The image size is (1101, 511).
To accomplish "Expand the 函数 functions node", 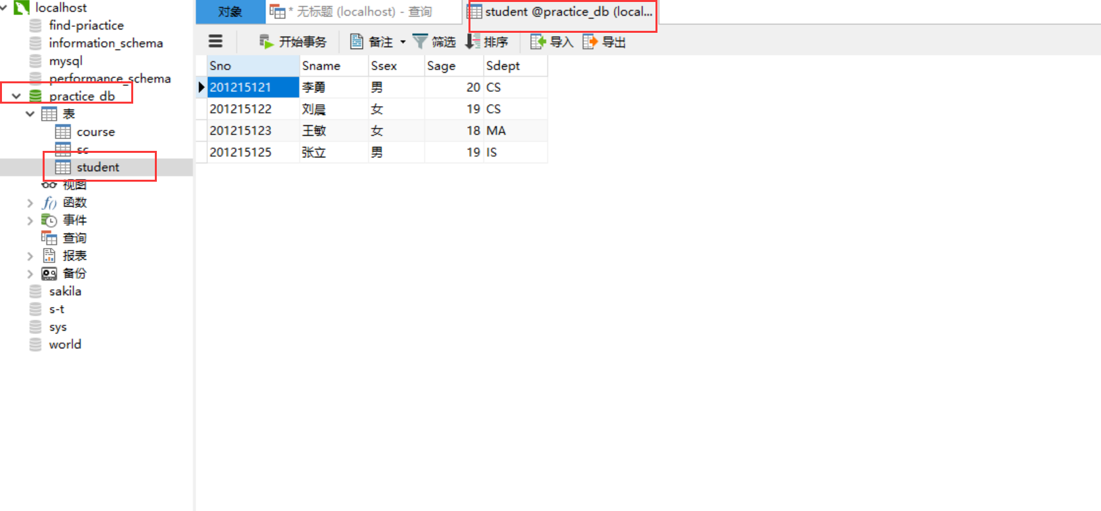I will pos(30,203).
